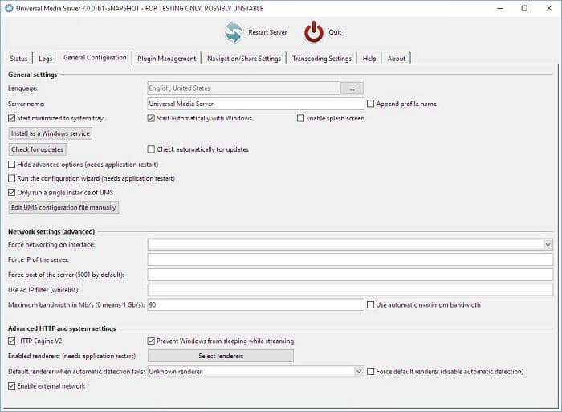Click the Maximum bandwidth field showing 90
The height and width of the screenshot is (412, 562).
[255, 305]
